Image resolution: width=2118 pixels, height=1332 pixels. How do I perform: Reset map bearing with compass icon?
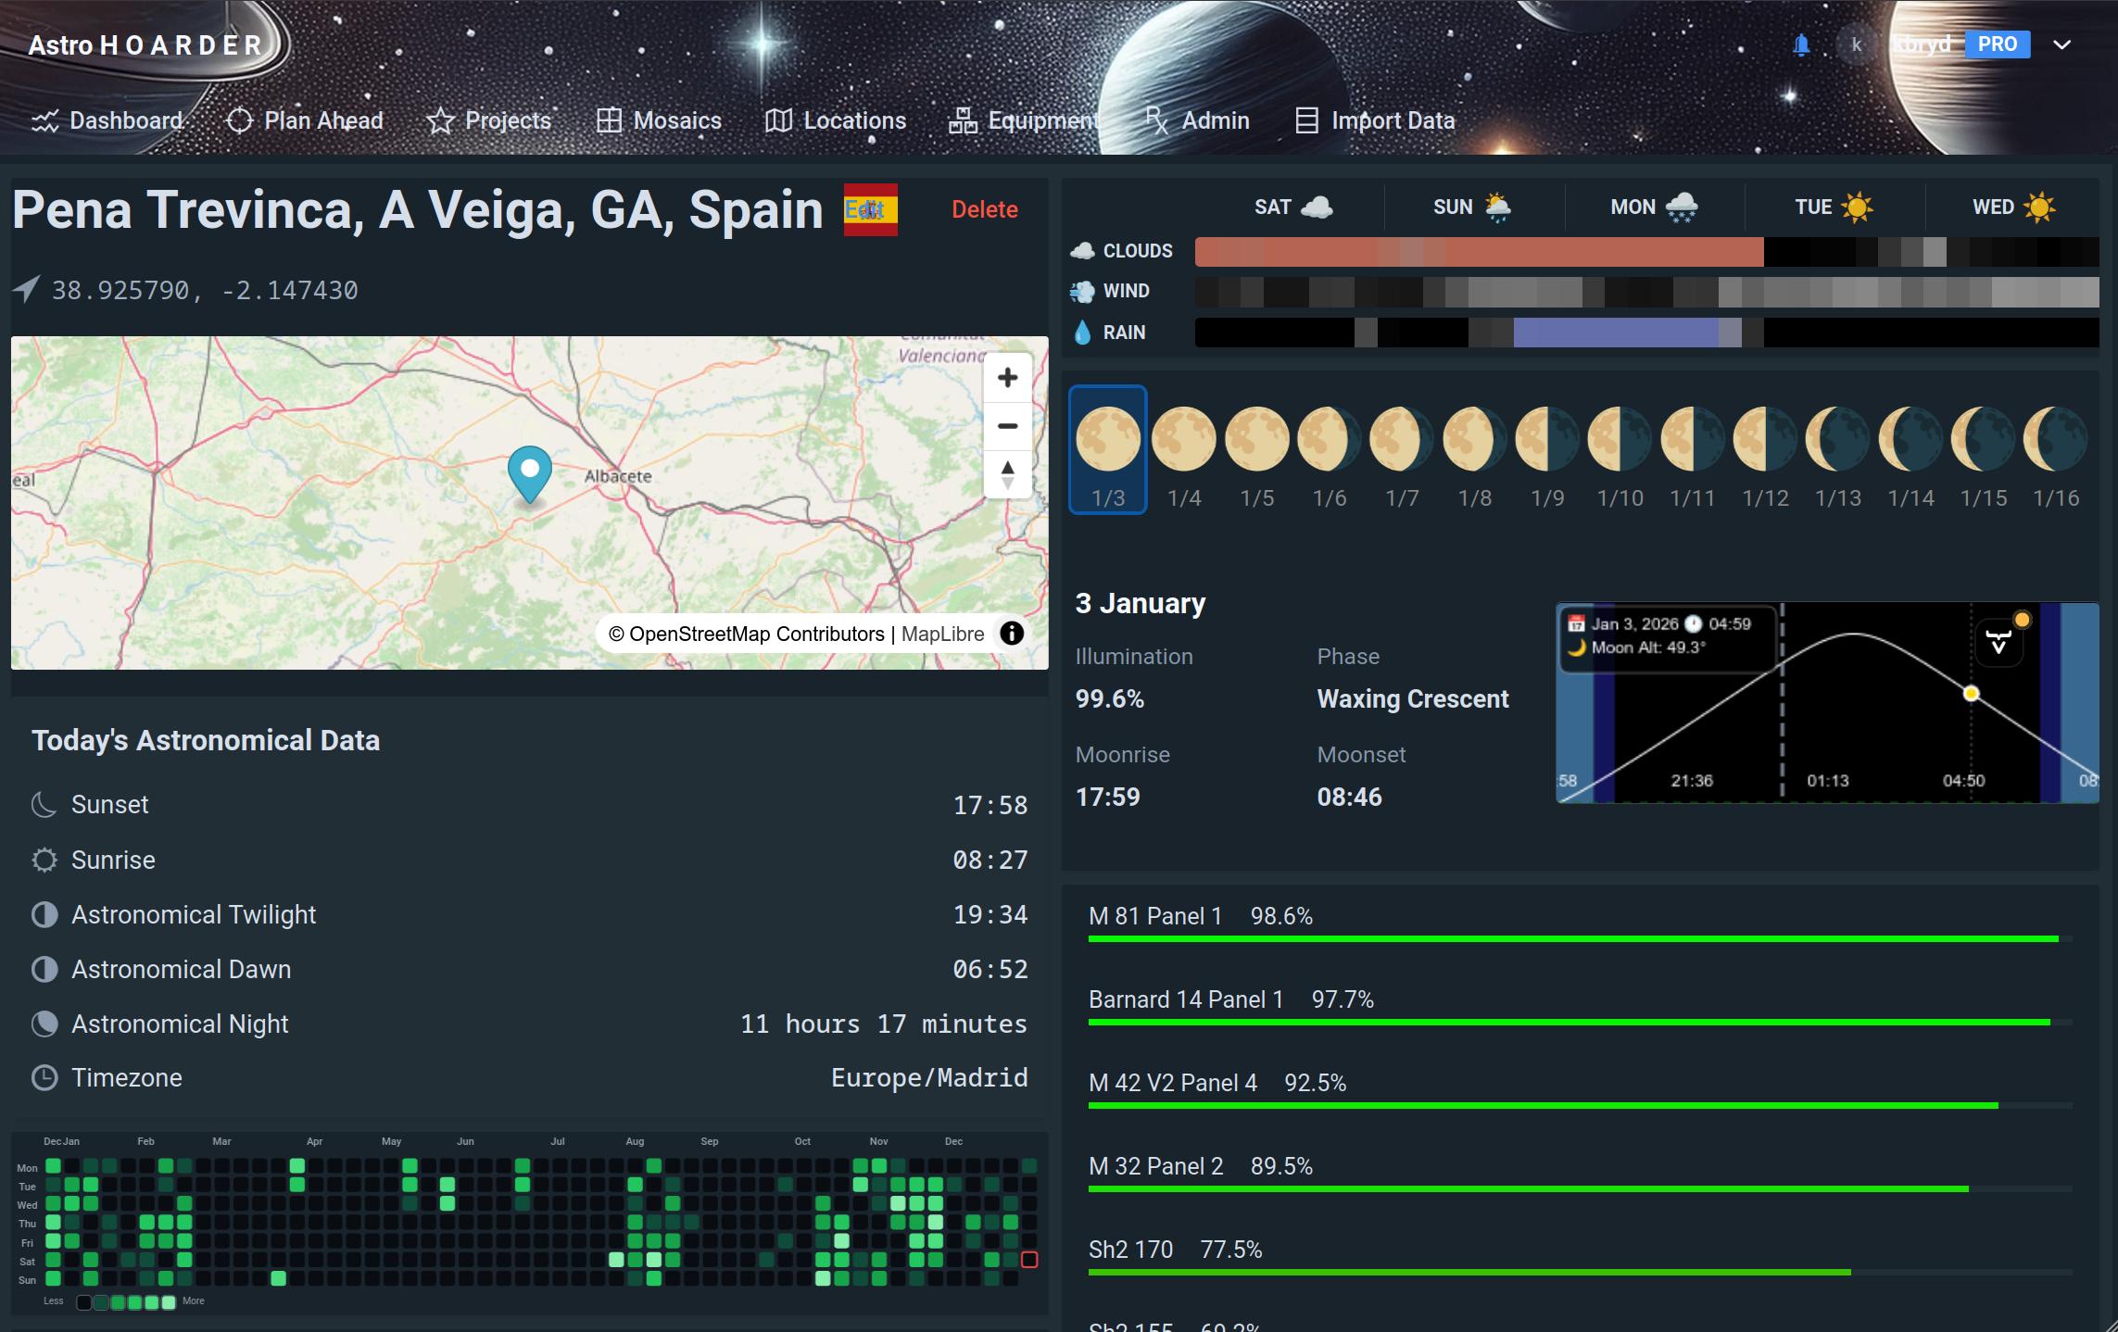[1007, 475]
